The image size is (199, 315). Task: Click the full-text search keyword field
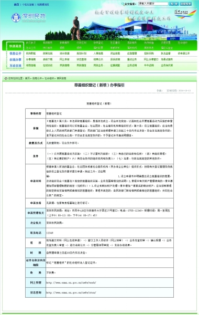coord(153,4)
